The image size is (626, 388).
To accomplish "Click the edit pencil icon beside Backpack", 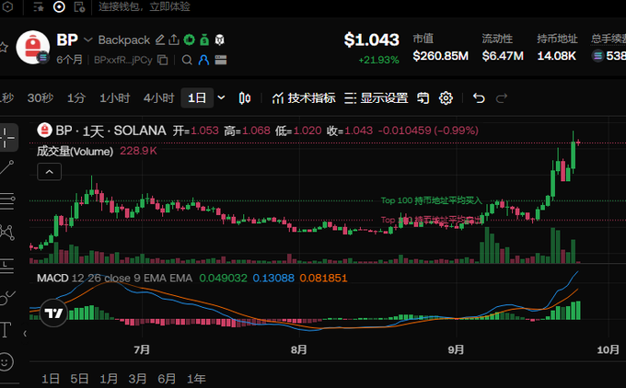I will coord(159,40).
